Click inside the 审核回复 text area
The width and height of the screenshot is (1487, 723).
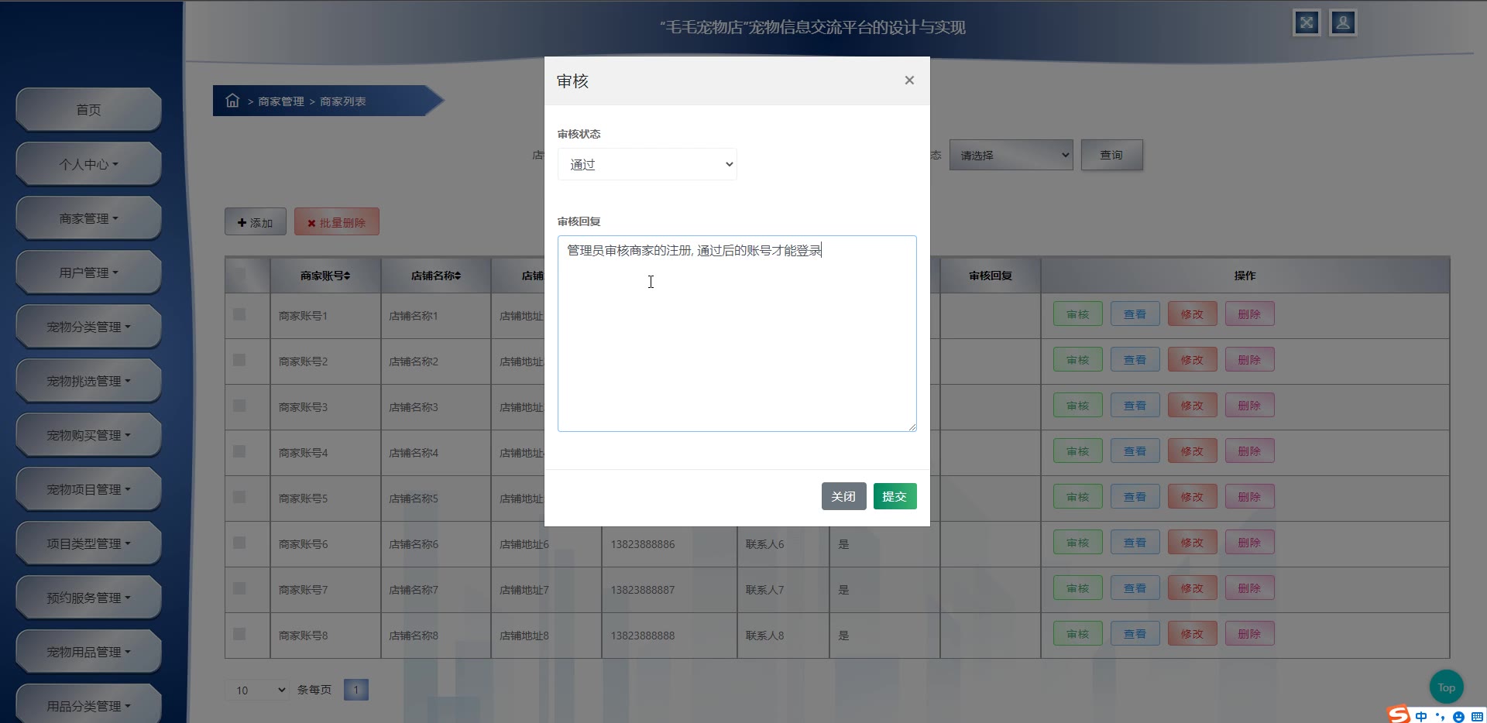click(x=737, y=334)
